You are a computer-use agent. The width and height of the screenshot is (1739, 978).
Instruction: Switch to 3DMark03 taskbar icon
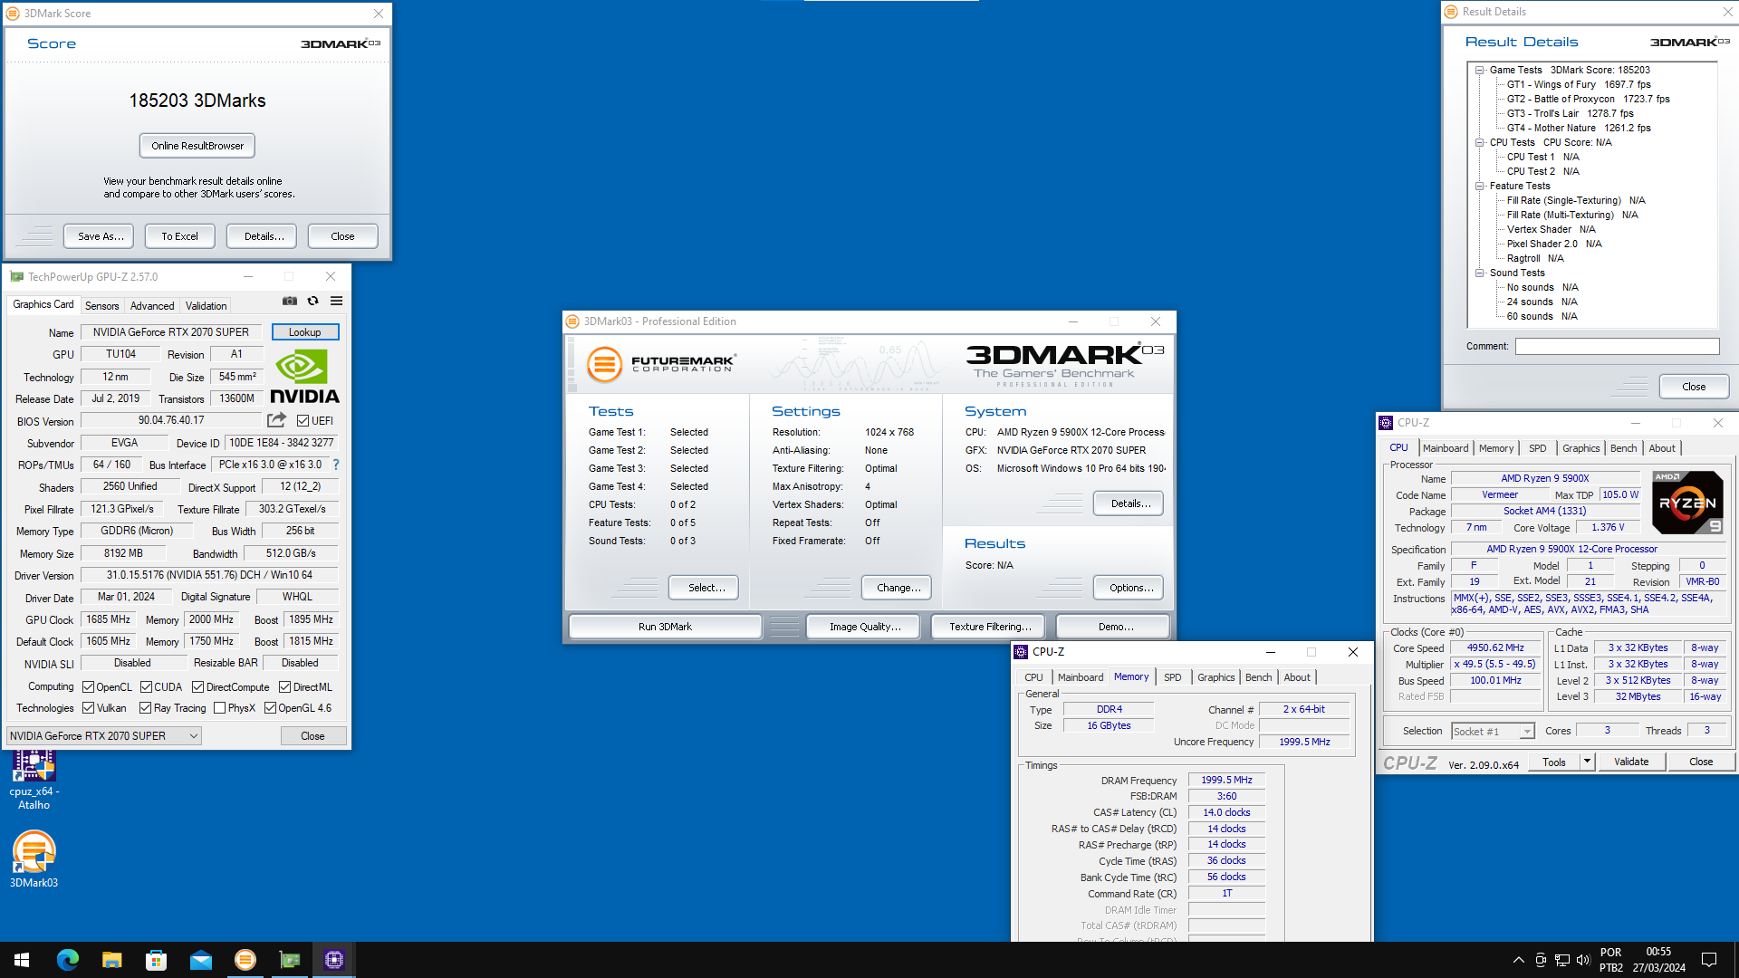coord(245,960)
